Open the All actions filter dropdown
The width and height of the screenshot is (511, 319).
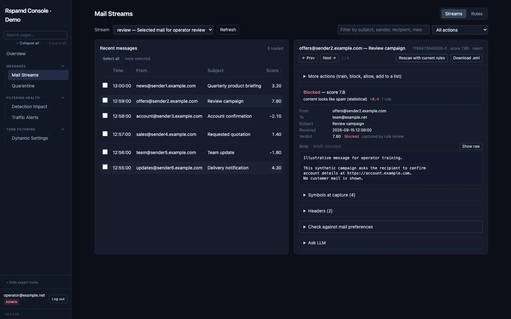point(460,30)
